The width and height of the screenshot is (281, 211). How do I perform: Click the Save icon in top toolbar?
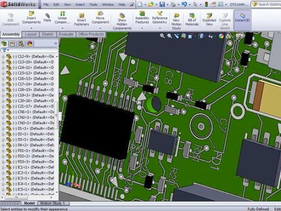coord(162,5)
